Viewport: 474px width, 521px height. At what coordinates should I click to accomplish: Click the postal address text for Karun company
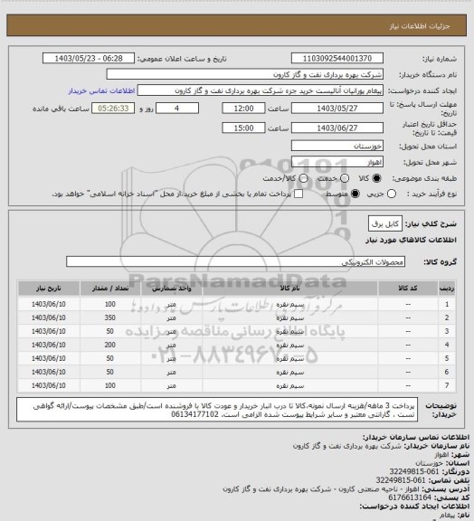pos(322,488)
